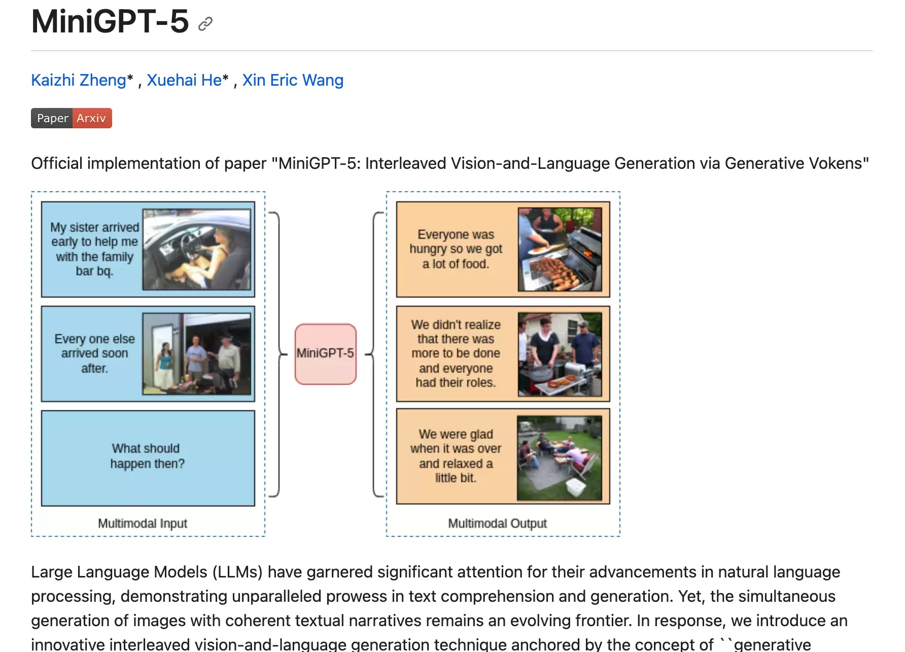Click the backyard relaxing group photo
The width and height of the screenshot is (905, 652).
pyautogui.click(x=560, y=458)
